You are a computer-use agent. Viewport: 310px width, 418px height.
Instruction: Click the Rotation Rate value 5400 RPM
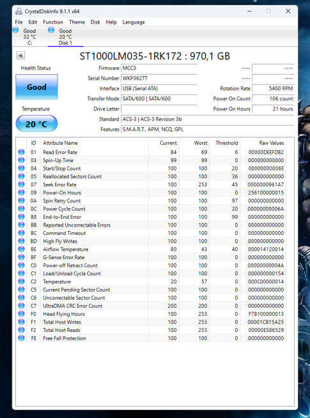coord(273,88)
